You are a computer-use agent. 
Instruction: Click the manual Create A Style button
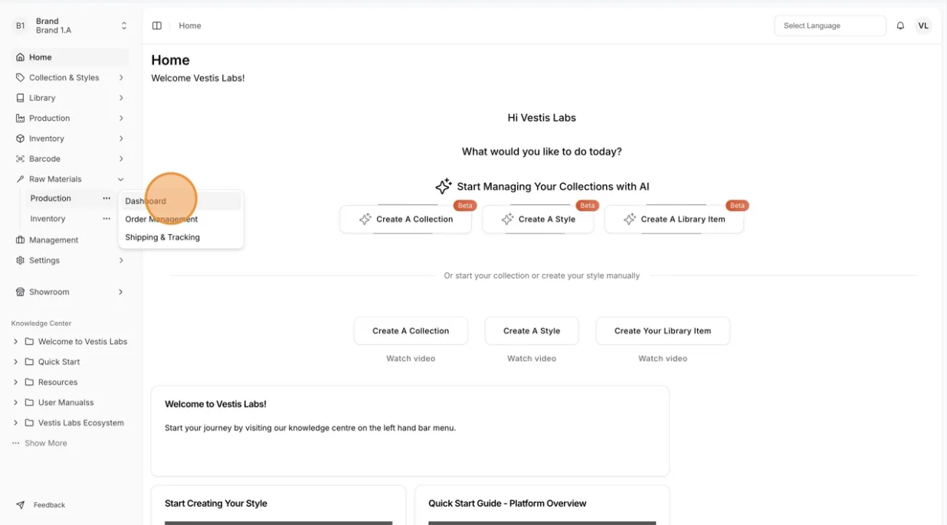(x=532, y=331)
